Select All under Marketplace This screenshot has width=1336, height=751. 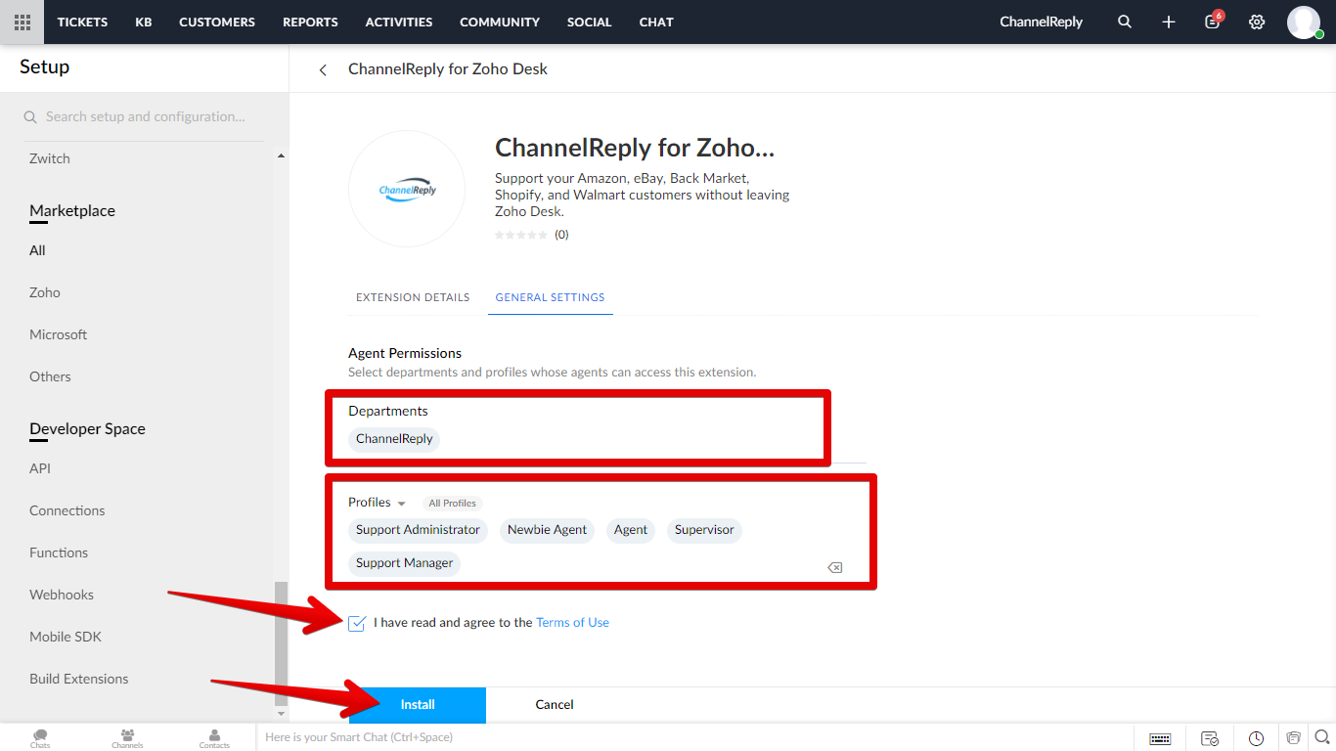(37, 250)
